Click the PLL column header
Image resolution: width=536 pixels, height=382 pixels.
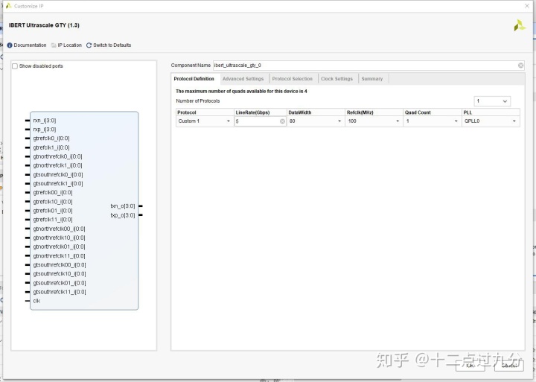[x=491, y=112]
